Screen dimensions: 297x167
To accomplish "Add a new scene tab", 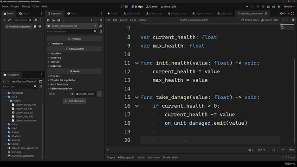I will (x=289, y=13).
